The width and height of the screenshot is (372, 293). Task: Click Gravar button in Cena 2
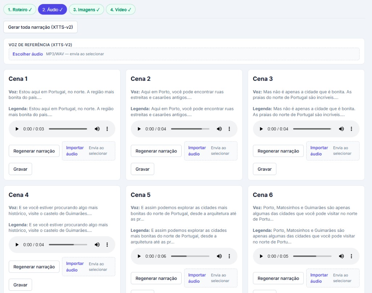(142, 169)
